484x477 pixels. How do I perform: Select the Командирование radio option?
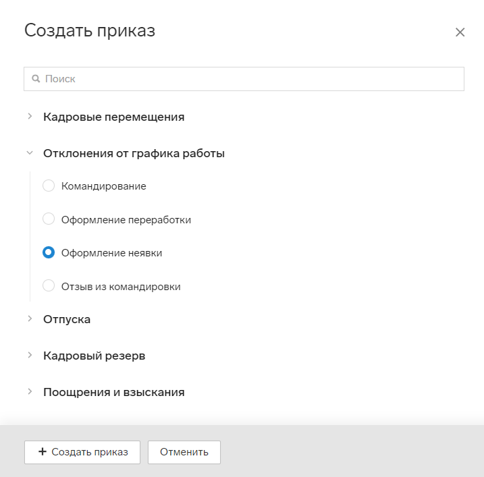point(49,186)
